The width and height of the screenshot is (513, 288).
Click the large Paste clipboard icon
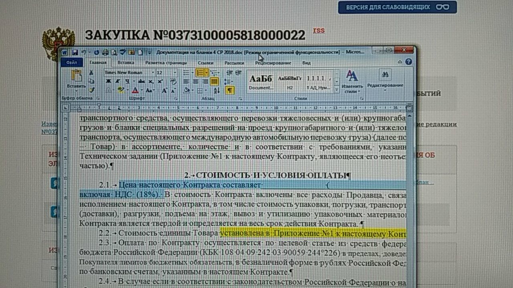(76, 76)
